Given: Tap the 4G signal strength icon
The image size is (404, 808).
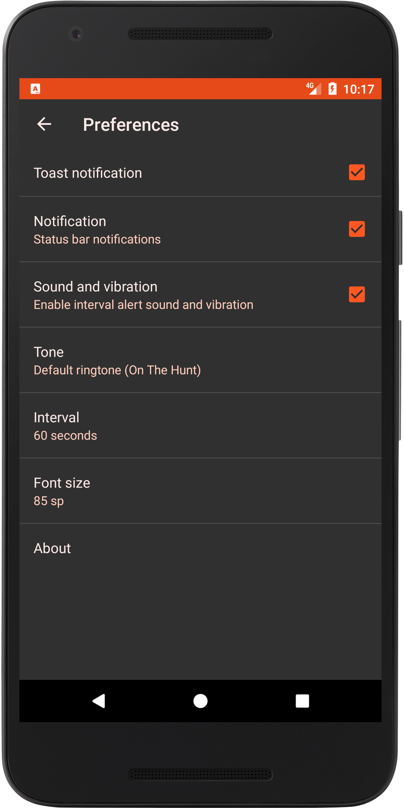Looking at the screenshot, I should tap(314, 89).
